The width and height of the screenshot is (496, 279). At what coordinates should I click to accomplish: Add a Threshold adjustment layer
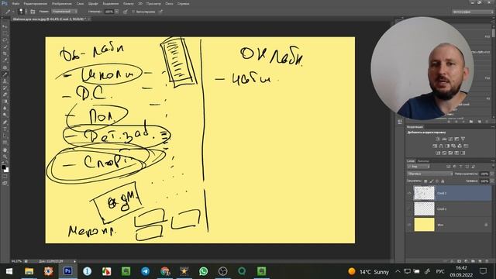(x=450, y=153)
